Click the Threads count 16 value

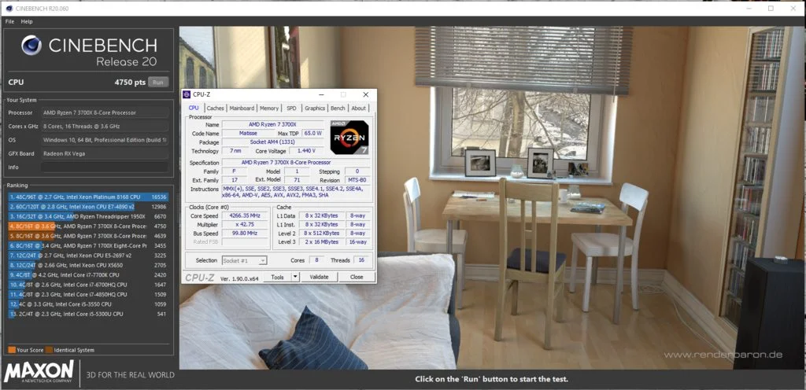click(x=362, y=261)
